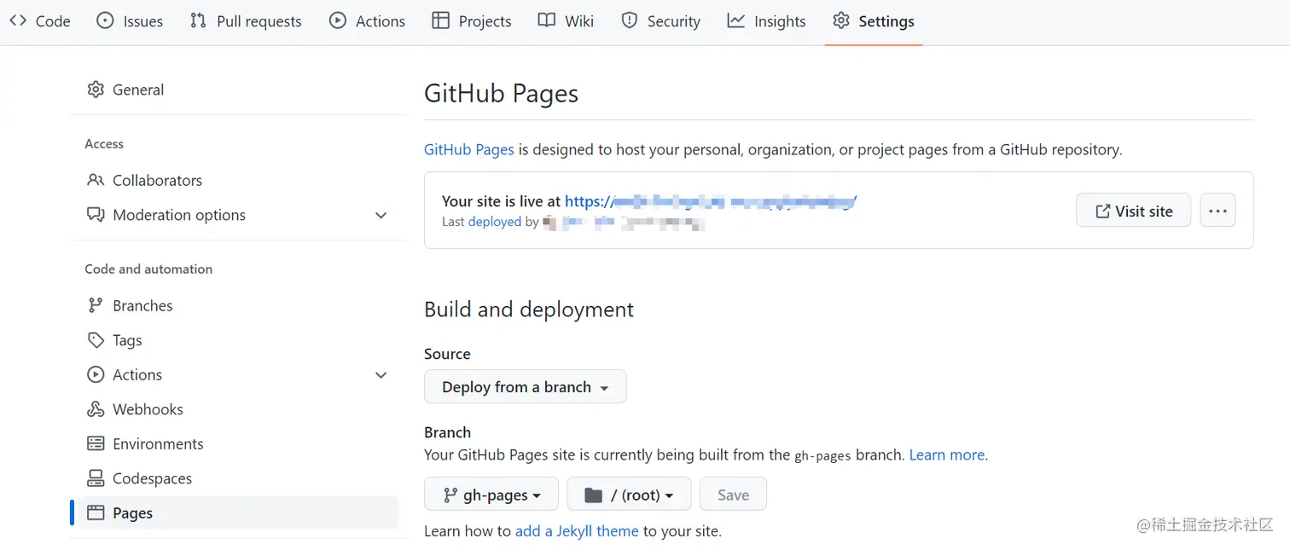This screenshot has height=550, width=1290.
Task: Expand the Moderation options chevron
Action: [x=381, y=215]
